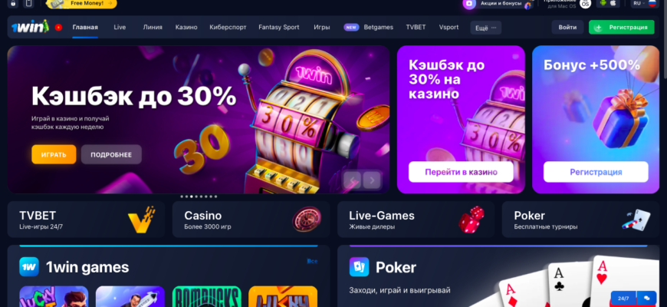The height and width of the screenshot is (307, 667).
Task: Open the Live-Games category tile
Action: click(x=416, y=220)
